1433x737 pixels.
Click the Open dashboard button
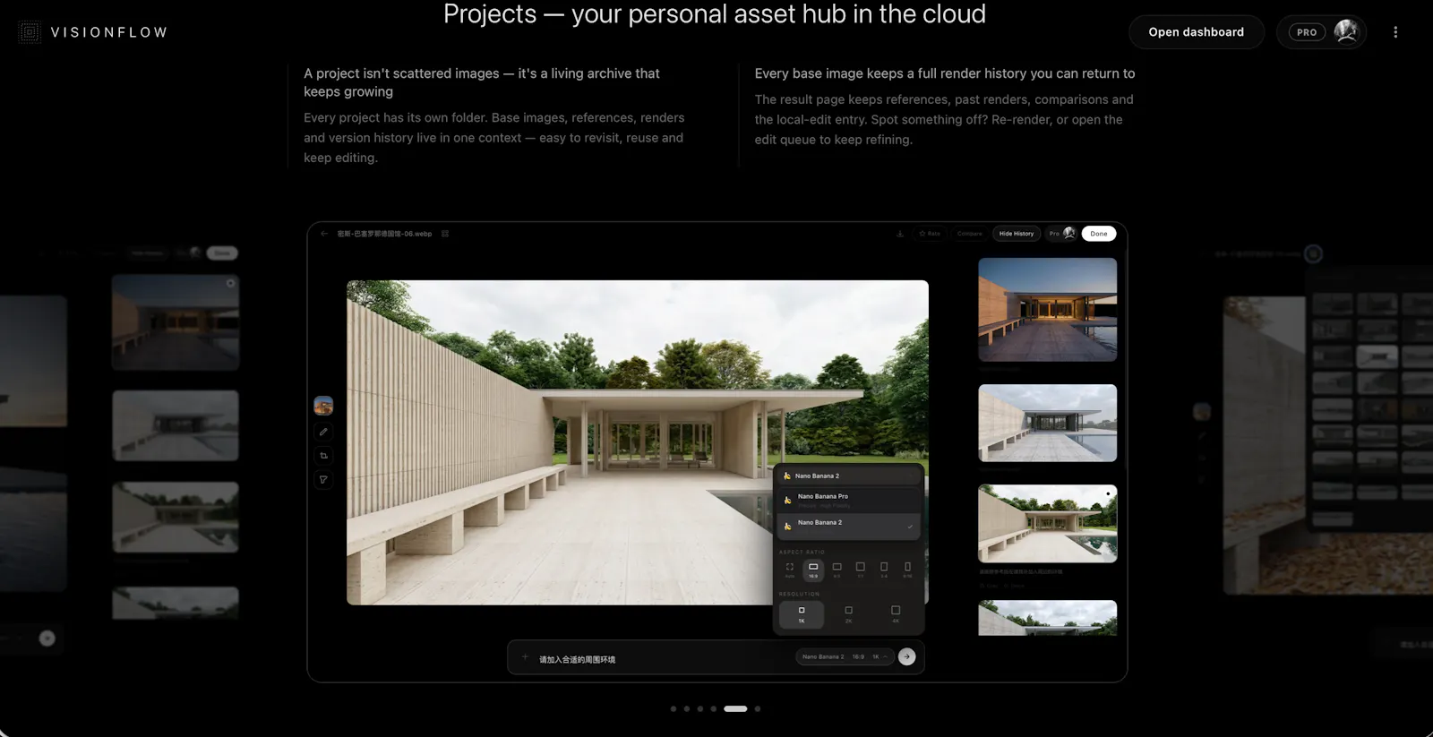point(1197,32)
